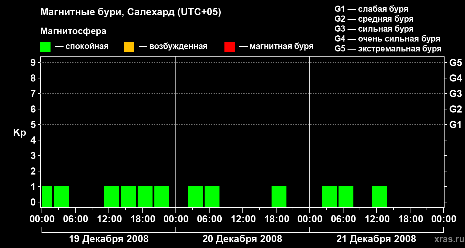Screen dimensions: 465x248
Task: Click the '18:00' time label under 19 December
Action: point(142,219)
